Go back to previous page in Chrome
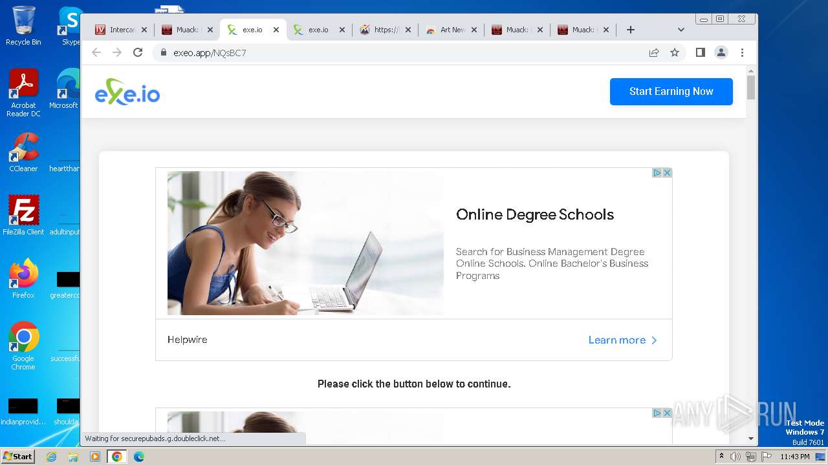This screenshot has width=828, height=465. click(96, 52)
